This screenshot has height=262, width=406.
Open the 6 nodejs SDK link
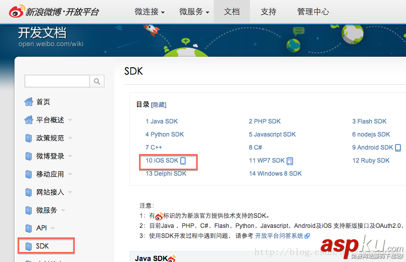click(371, 135)
